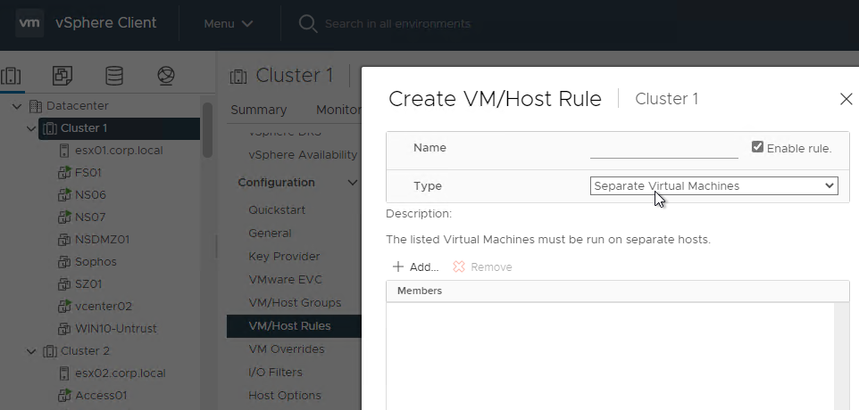Open the Monitor tab
Screen dimensions: 859x410
338,110
